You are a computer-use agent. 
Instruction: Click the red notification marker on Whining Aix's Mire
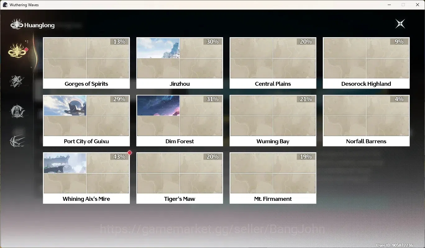130,153
